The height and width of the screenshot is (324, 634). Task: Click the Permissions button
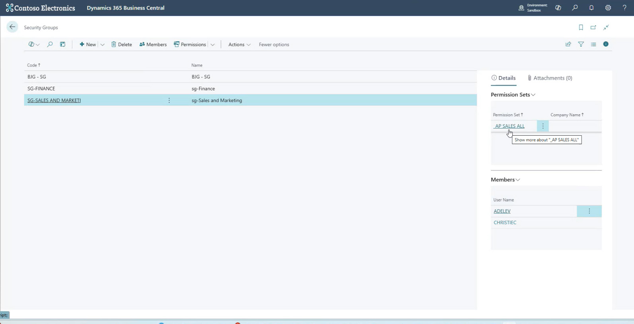click(x=190, y=45)
